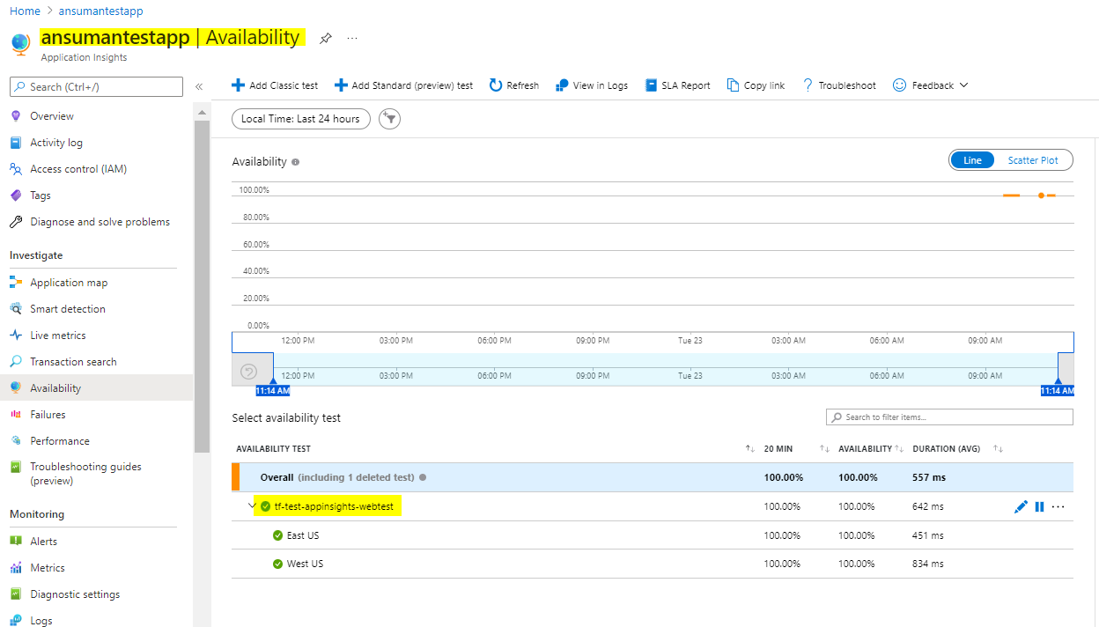The height and width of the screenshot is (627, 1099).
Task: Select the East US location row
Action: point(653,535)
